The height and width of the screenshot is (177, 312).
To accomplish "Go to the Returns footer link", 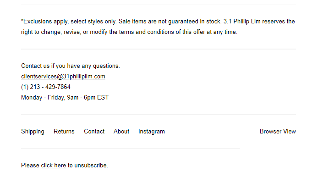I will pyautogui.click(x=64, y=132).
